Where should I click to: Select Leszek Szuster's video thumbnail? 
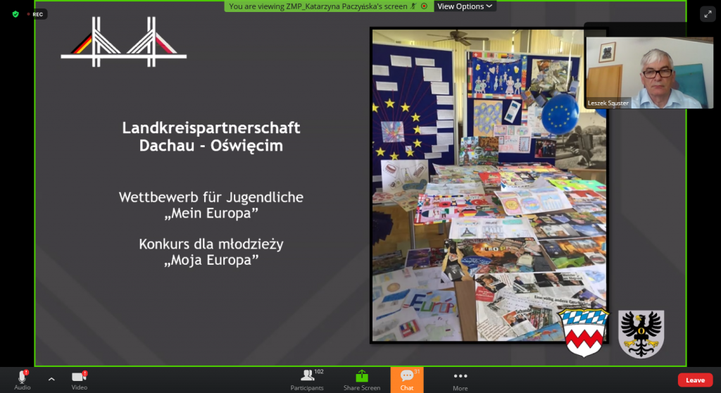[x=649, y=73]
